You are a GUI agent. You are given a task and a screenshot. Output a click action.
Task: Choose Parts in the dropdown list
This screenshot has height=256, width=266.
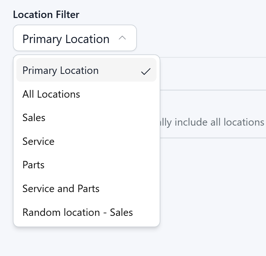(33, 165)
